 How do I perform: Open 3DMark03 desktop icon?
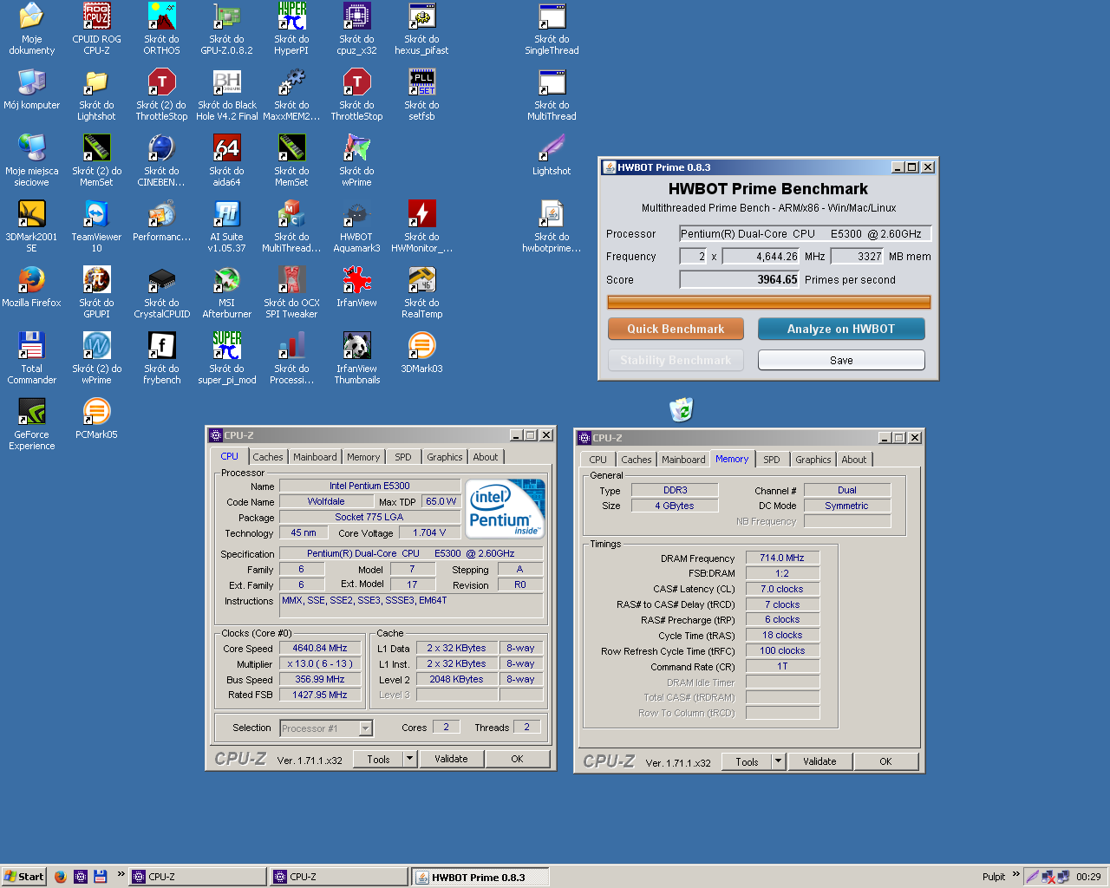point(421,353)
